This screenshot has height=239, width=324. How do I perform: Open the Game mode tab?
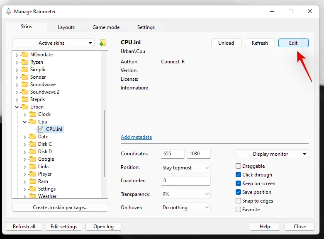[106, 27]
